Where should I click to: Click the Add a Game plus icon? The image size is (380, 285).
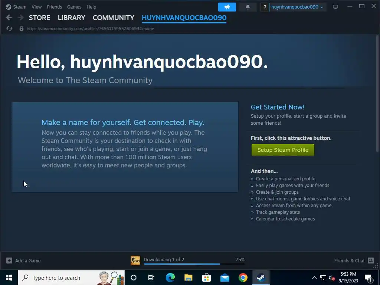click(x=9, y=261)
